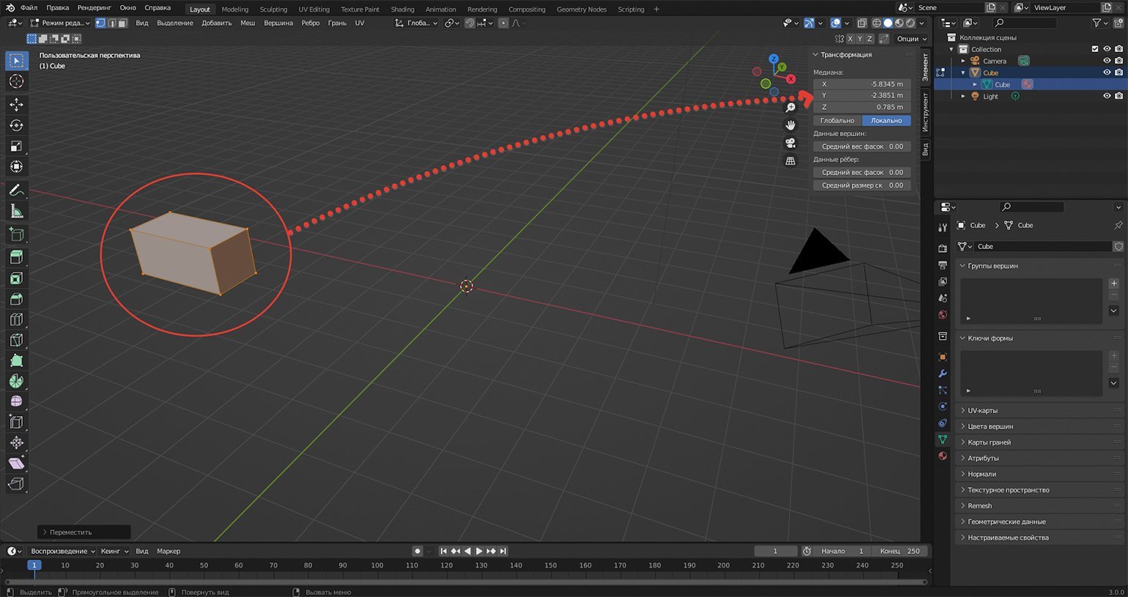Select the Poly Build tool
The image size is (1128, 597).
click(x=16, y=360)
